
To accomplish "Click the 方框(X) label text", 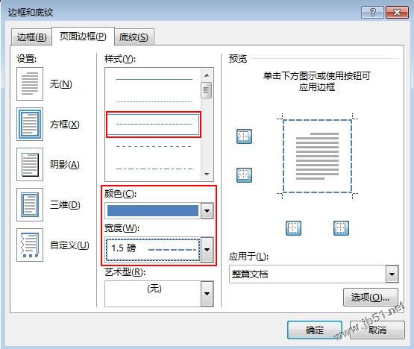I will click(65, 125).
